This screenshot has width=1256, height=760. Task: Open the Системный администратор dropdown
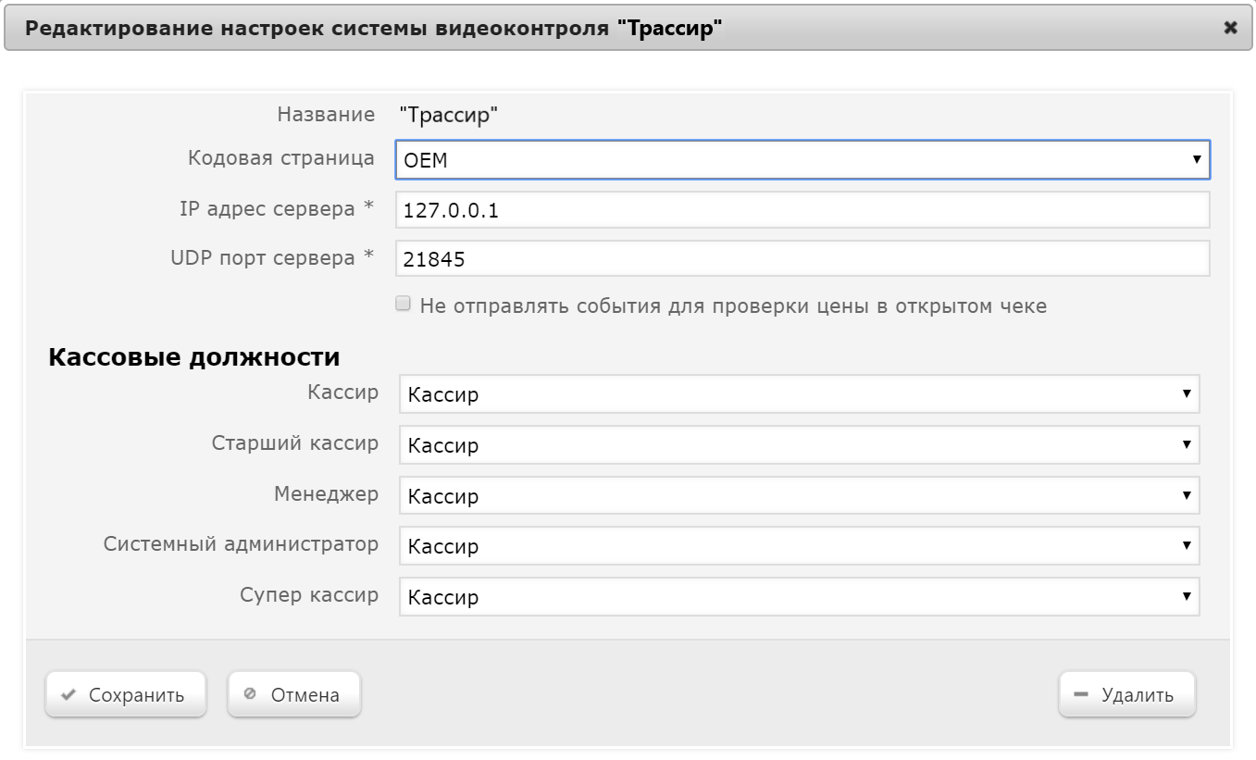coord(799,545)
